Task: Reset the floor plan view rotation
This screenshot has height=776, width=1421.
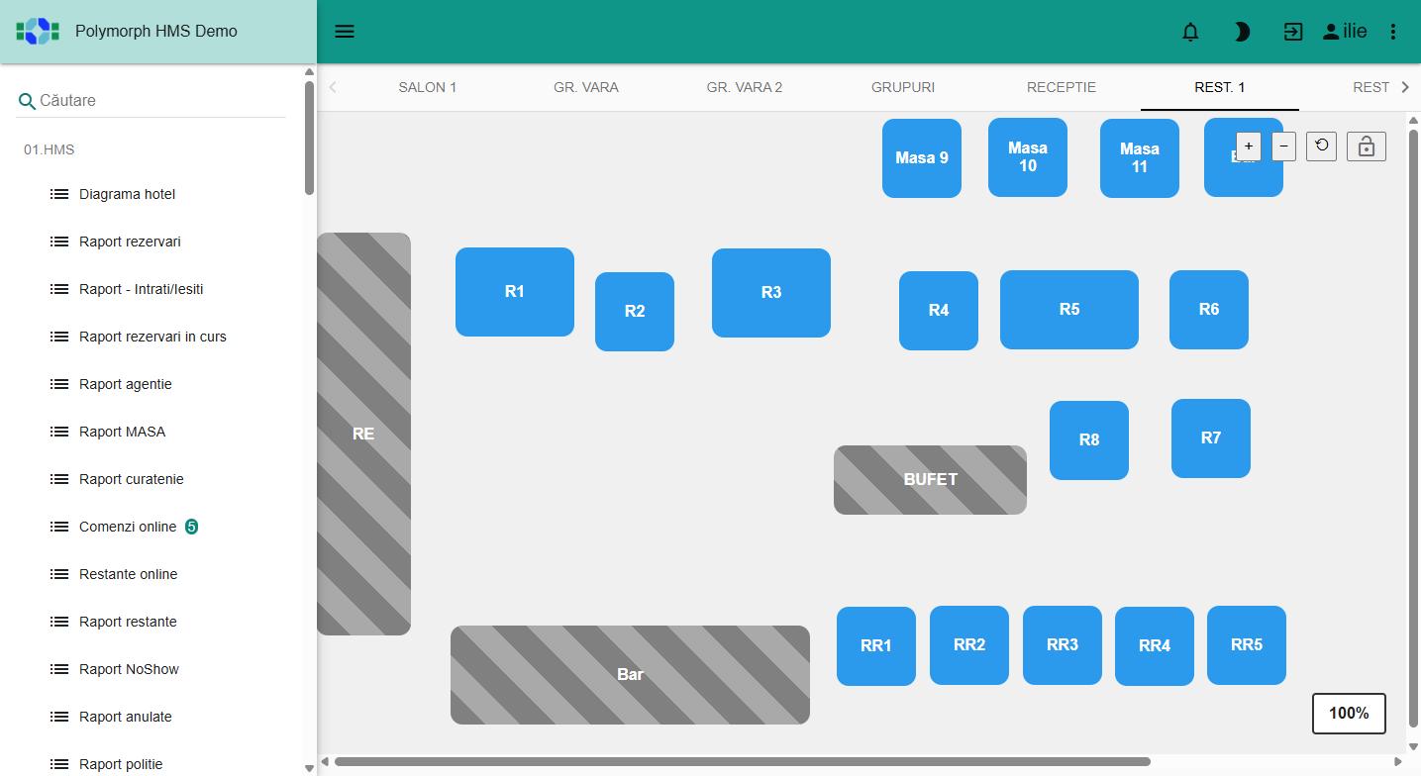Action: point(1322,146)
